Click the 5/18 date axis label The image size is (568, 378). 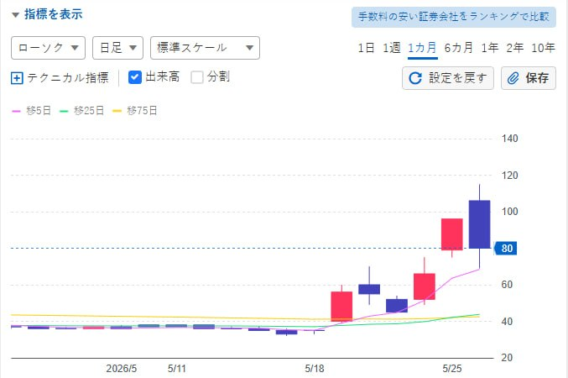point(315,369)
